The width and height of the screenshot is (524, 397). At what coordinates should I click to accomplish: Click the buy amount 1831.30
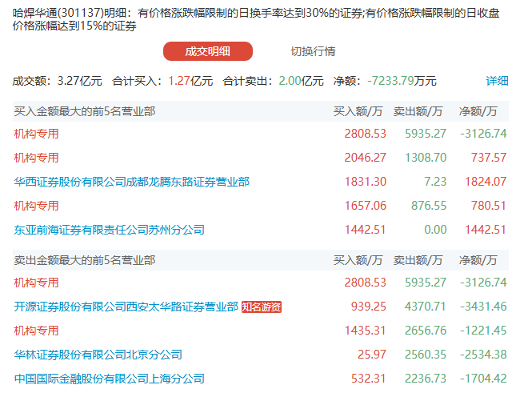(366, 182)
